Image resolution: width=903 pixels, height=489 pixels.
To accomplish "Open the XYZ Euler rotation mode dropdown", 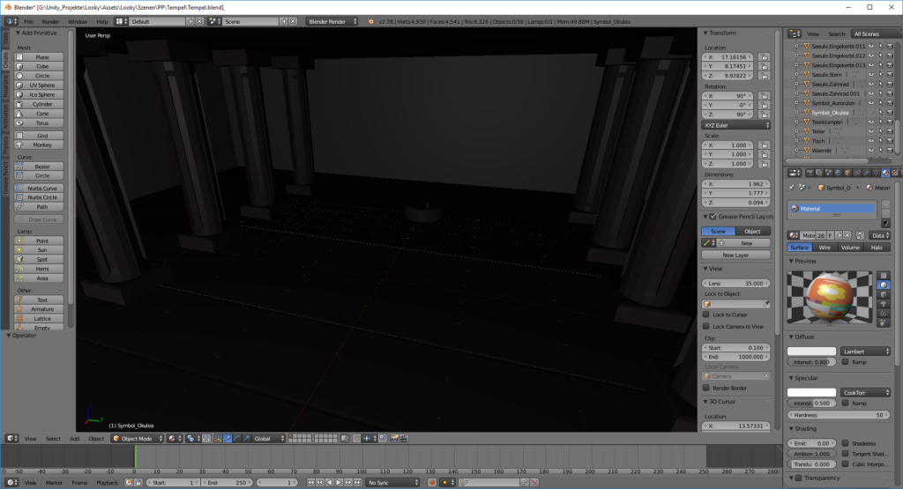I will coord(736,125).
